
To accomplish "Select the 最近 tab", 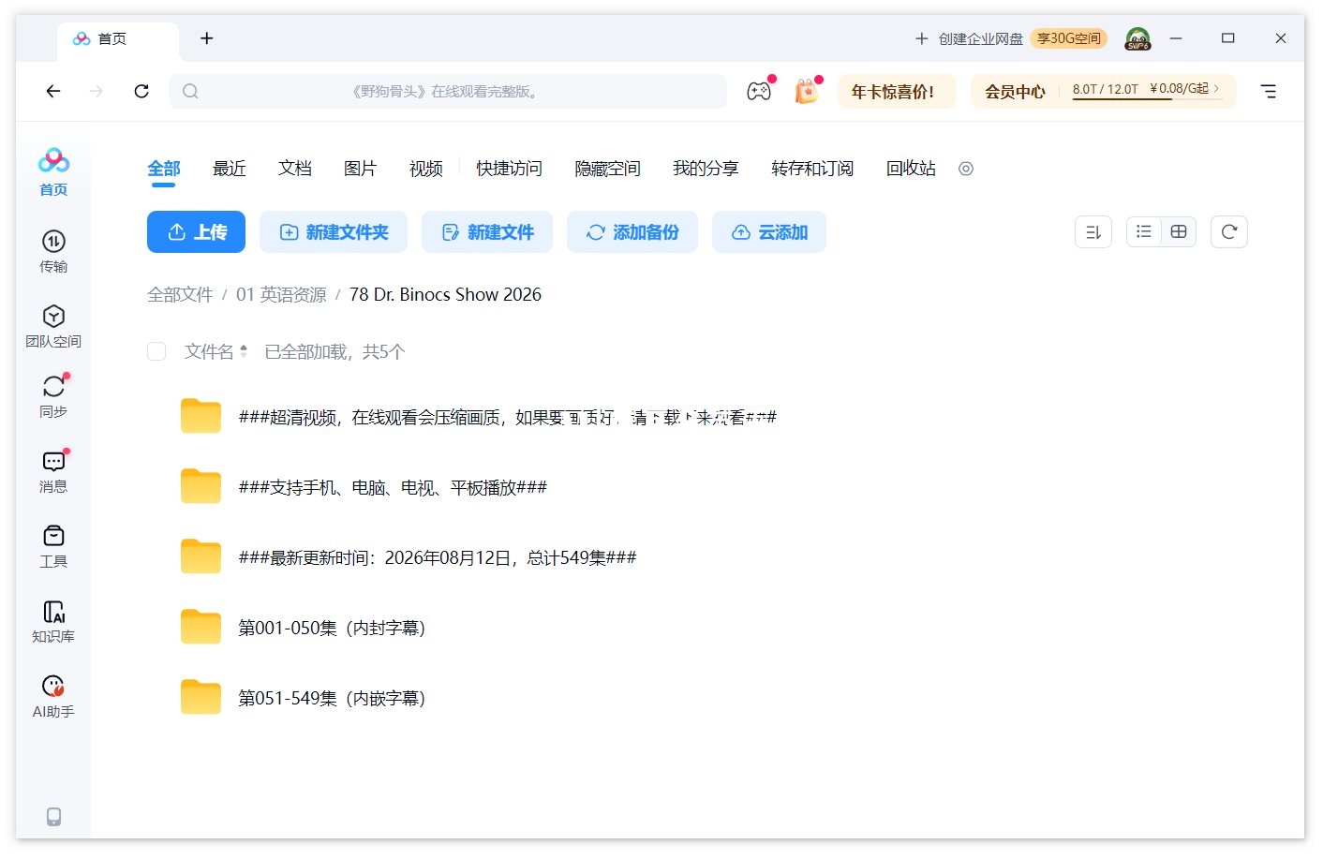I will [x=230, y=169].
